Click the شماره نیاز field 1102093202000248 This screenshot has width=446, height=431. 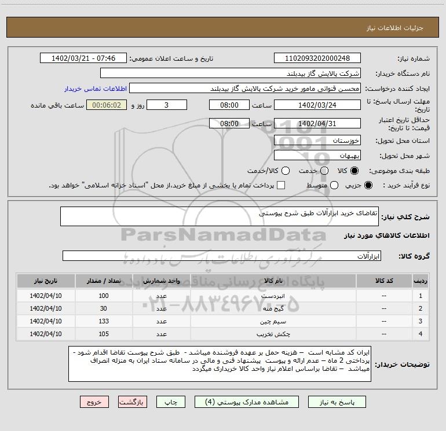[317, 58]
